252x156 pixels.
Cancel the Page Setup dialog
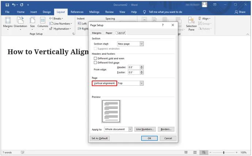pyautogui.click(x=168, y=138)
